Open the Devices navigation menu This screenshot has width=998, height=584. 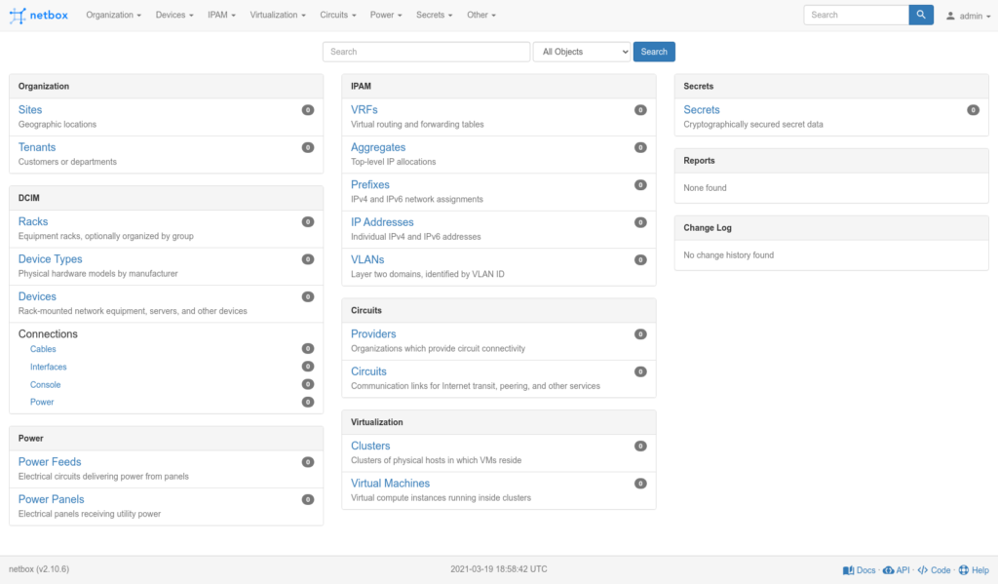coord(173,16)
